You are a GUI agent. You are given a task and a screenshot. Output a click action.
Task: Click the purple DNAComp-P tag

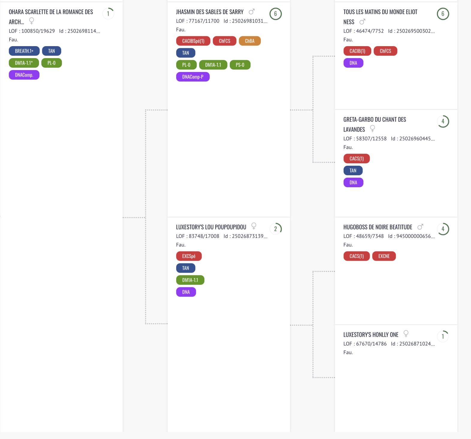click(193, 77)
